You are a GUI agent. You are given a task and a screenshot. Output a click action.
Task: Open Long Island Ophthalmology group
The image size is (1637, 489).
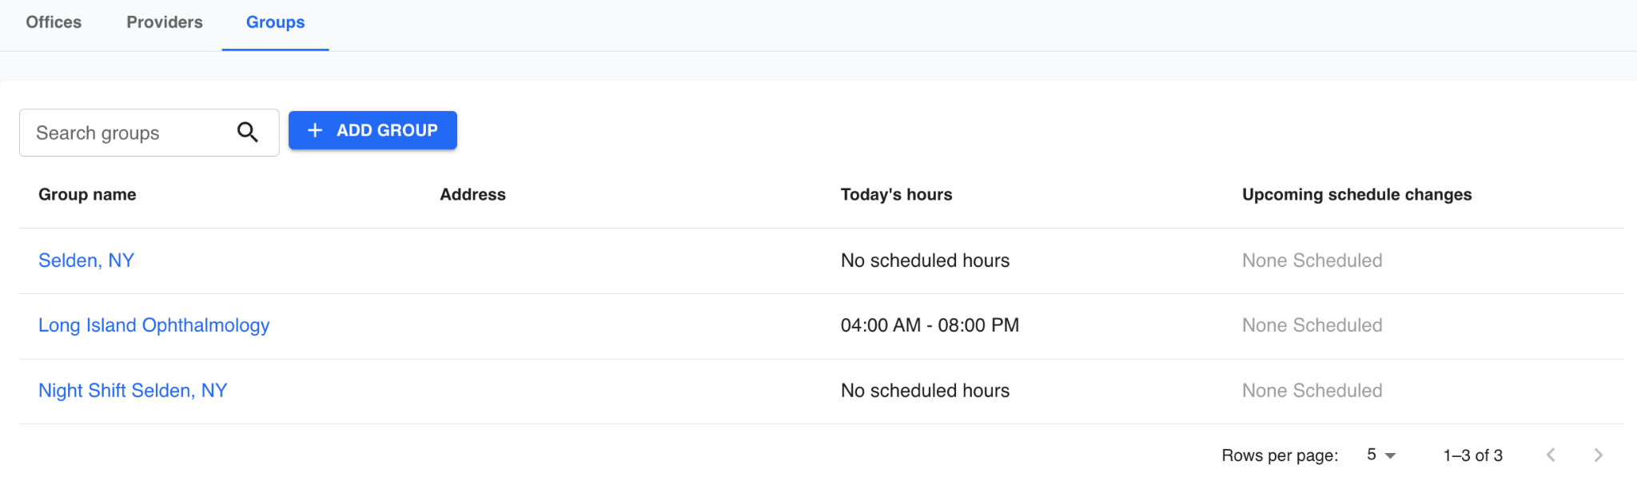coord(153,325)
